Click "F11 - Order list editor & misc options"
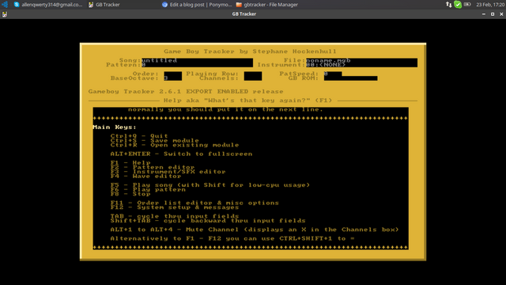506x285 pixels. tap(194, 203)
